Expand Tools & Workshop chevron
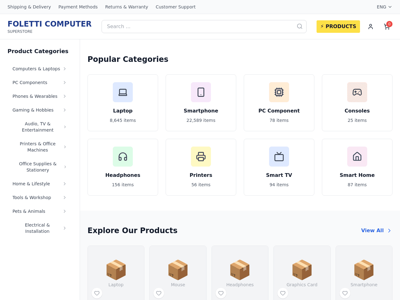Viewport: 400px width, 300px height. 65,197
